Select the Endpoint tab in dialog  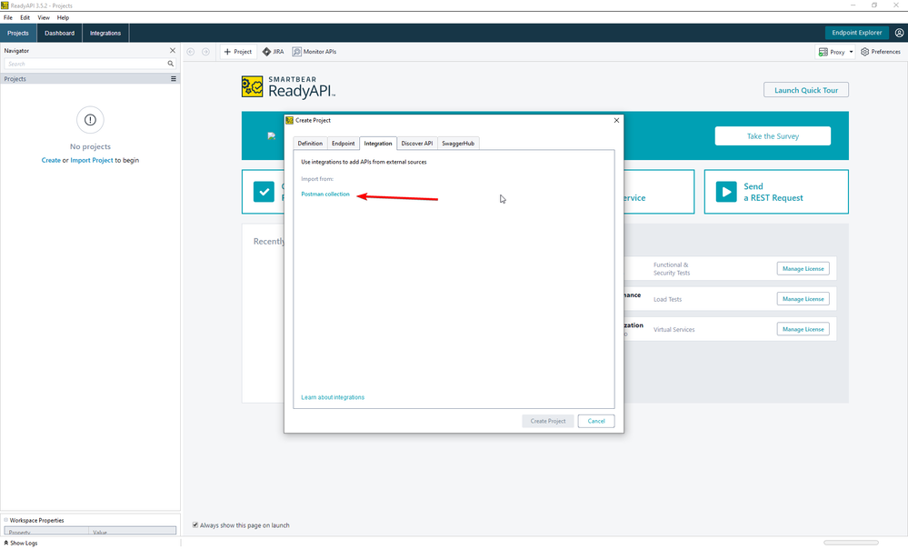pyautogui.click(x=343, y=144)
